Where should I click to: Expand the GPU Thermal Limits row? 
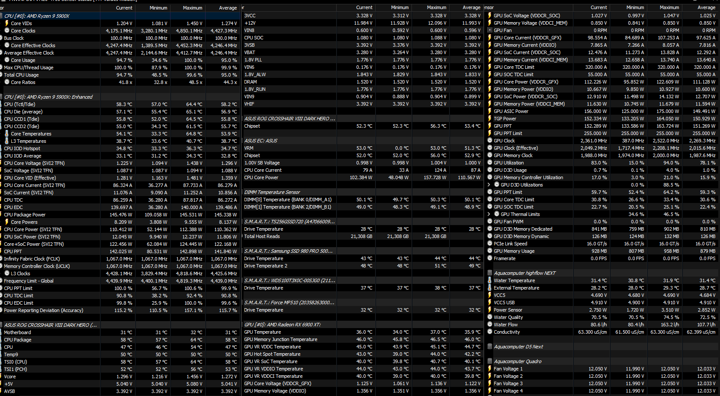(x=489, y=214)
